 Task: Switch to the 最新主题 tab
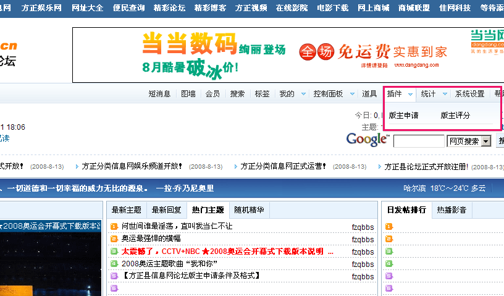127,210
